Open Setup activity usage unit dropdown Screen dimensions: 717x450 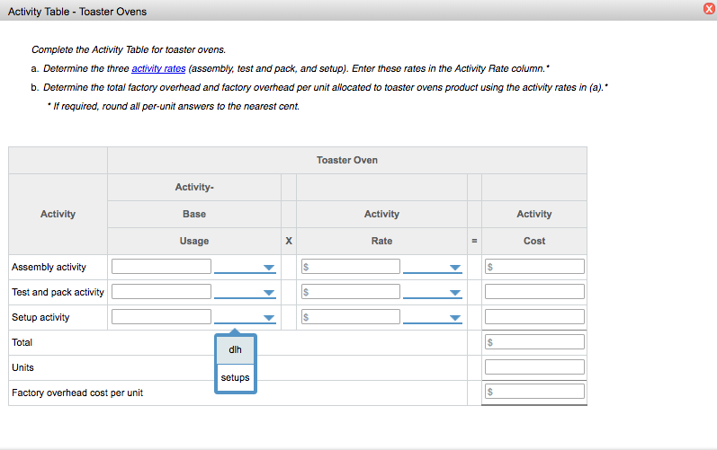245,317
